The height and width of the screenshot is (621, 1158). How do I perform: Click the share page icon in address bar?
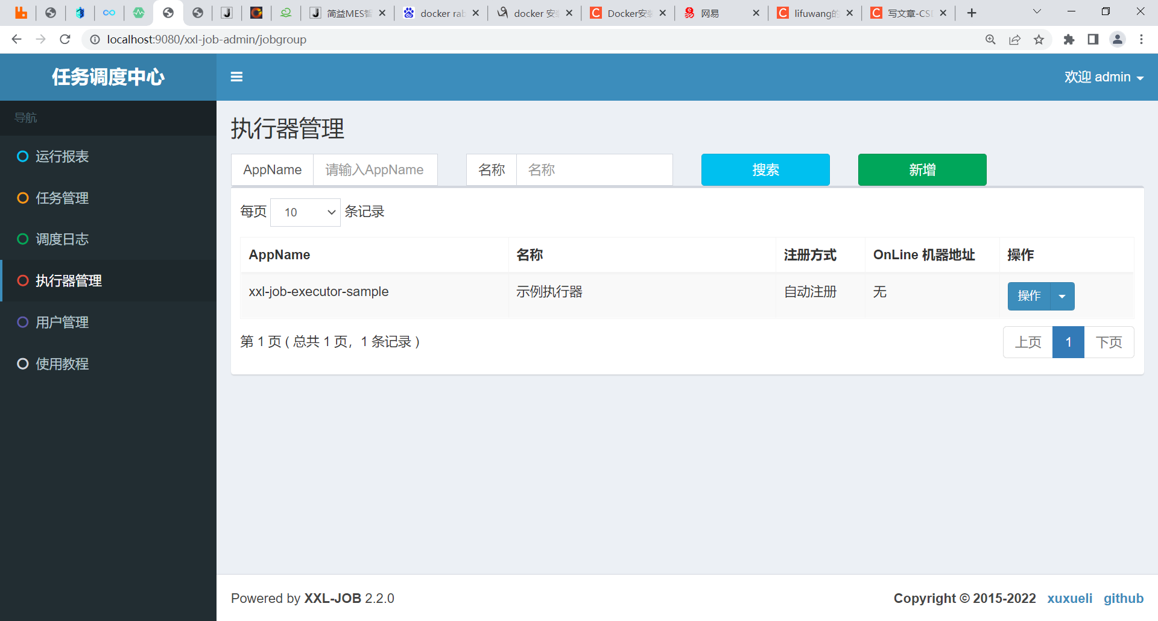point(1014,39)
